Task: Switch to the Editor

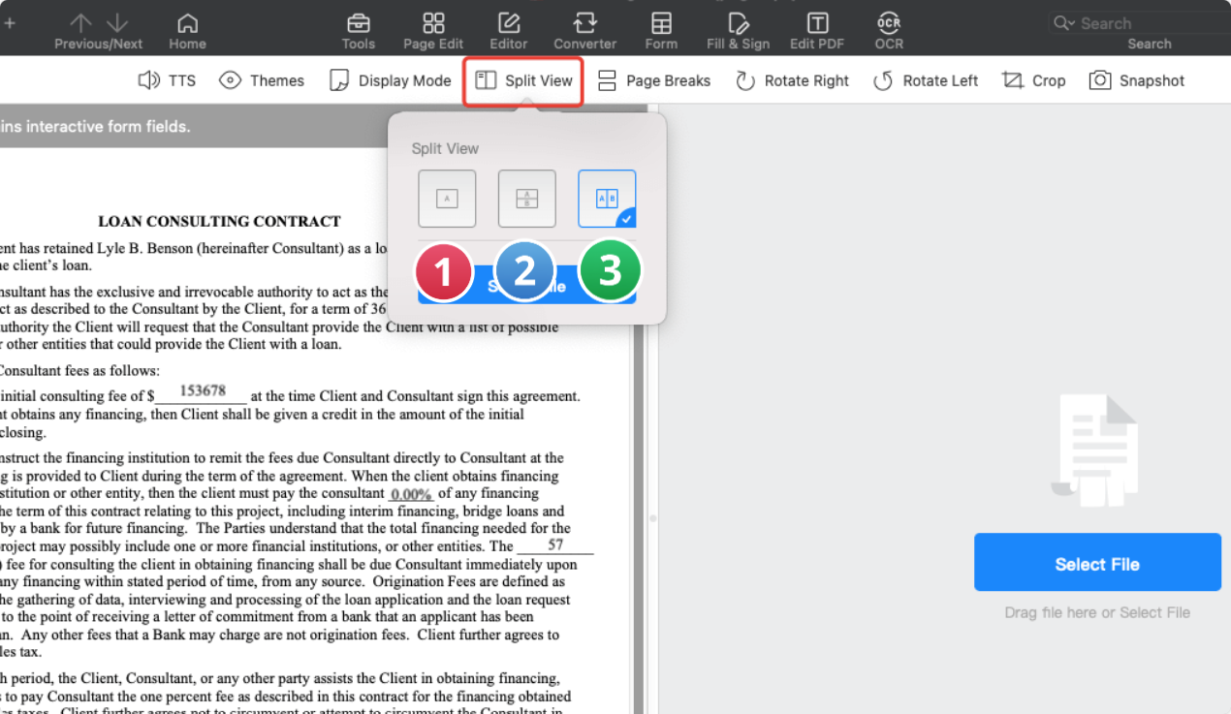Action: tap(508, 31)
